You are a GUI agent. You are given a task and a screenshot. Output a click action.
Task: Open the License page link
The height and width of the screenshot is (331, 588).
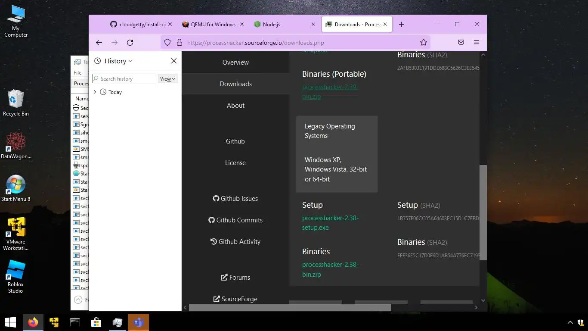pos(235,162)
